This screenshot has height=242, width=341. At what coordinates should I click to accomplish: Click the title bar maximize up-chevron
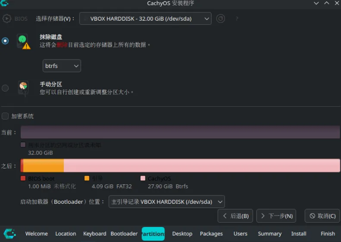point(327,3)
